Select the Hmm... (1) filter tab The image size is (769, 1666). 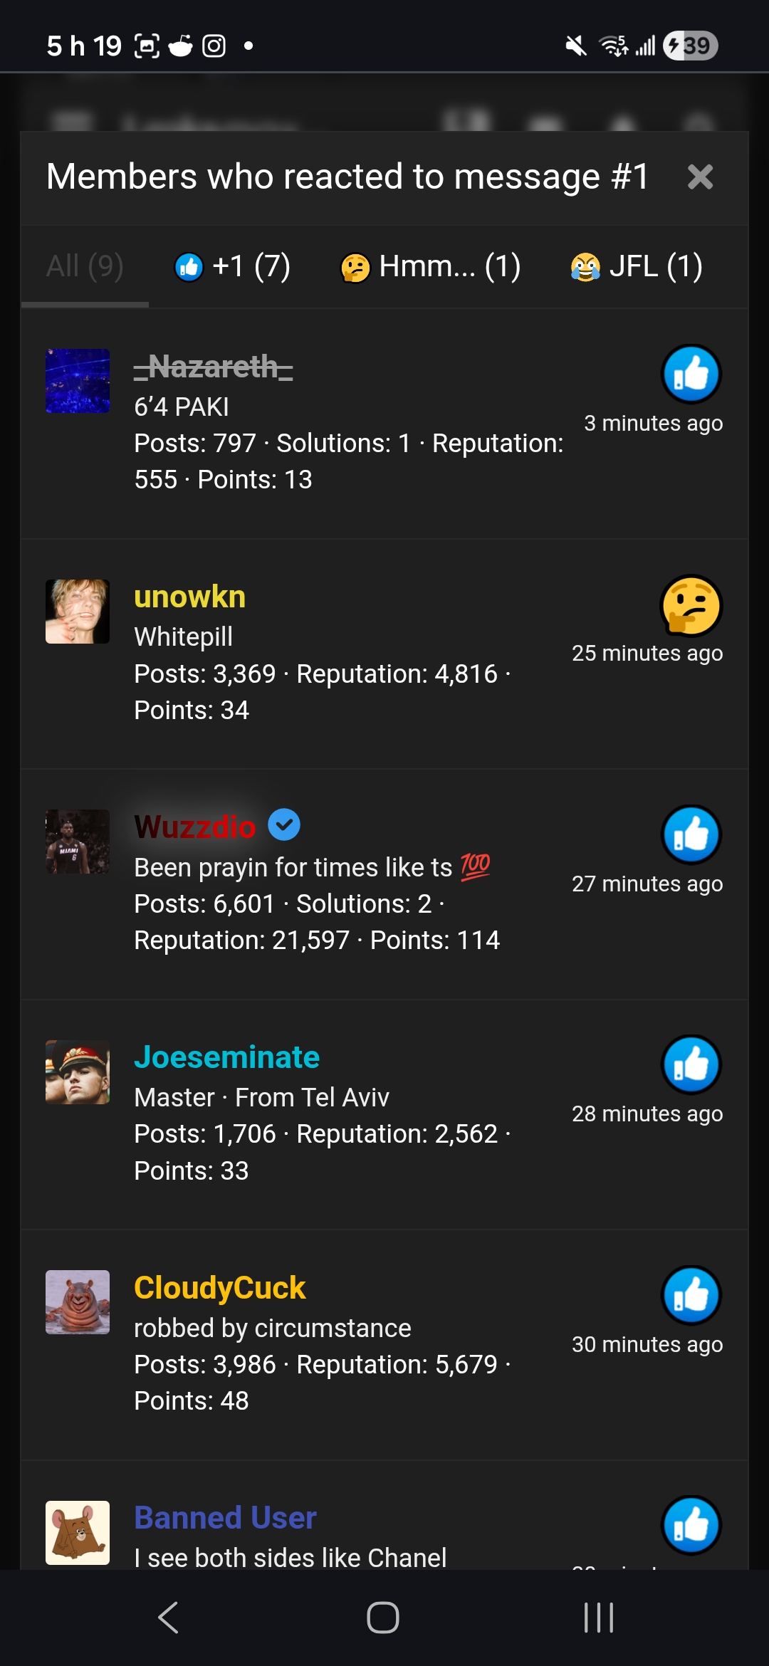[x=429, y=268]
